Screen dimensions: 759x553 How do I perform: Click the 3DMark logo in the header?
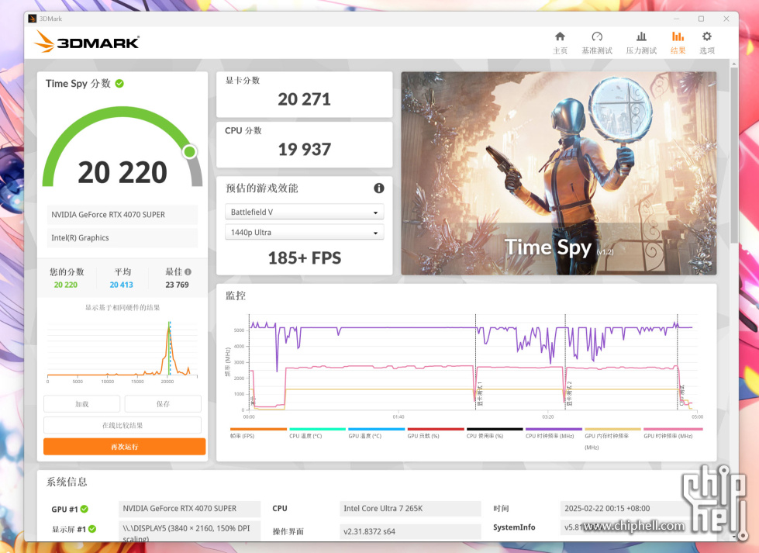click(87, 42)
